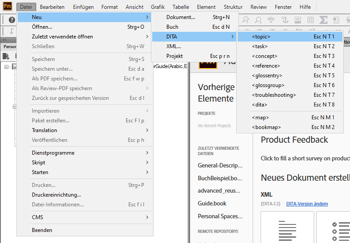Click the insert table grid toolbar icon
350x243 pixels.
tap(311, 20)
